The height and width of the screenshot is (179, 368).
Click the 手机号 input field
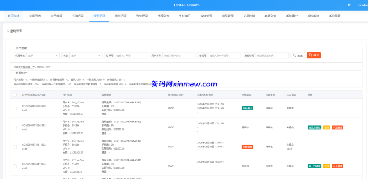tap(224, 56)
